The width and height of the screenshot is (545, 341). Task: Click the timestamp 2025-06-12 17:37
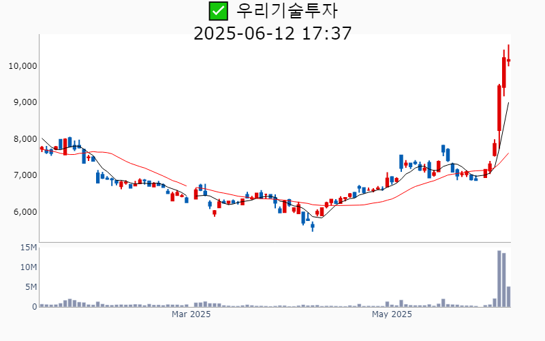(x=272, y=33)
